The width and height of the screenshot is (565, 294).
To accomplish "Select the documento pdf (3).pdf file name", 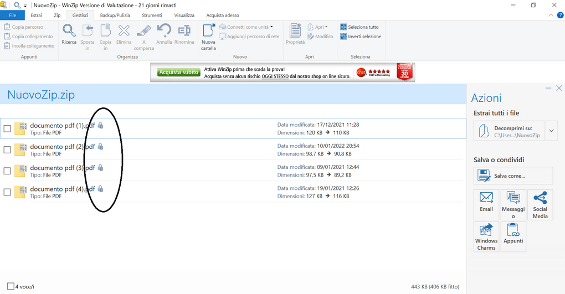I will pos(63,168).
